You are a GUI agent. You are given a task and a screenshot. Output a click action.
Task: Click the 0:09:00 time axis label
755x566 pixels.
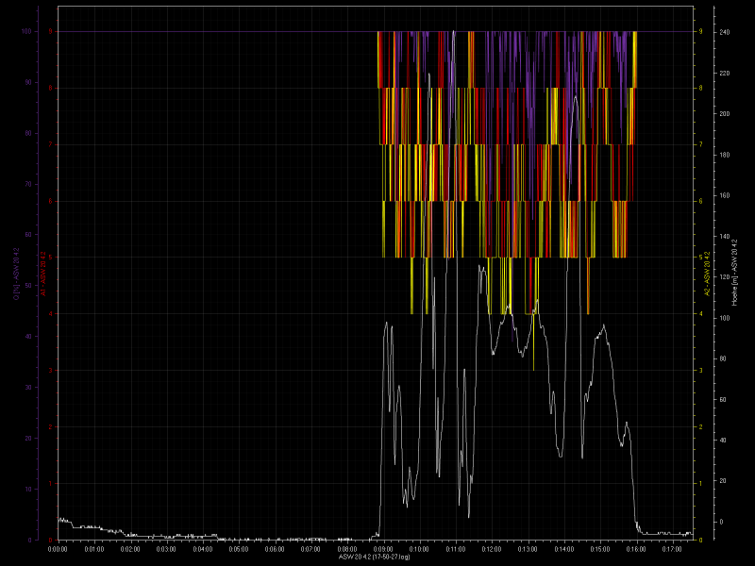coord(383,549)
